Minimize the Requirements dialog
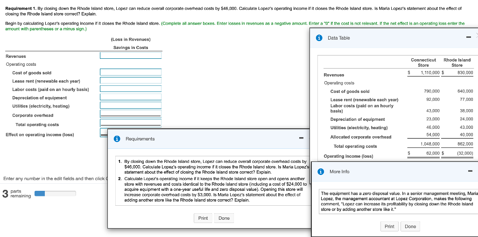 (x=301, y=139)
